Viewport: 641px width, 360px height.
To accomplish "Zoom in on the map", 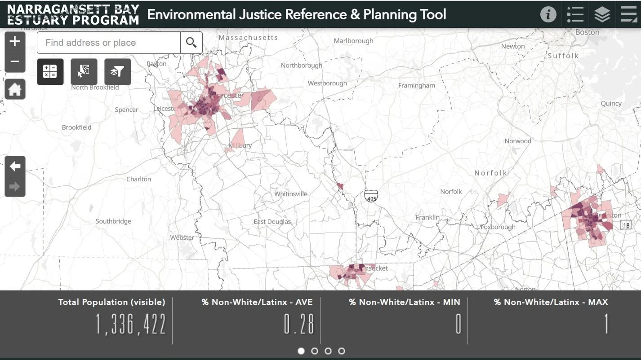I will coord(15,41).
